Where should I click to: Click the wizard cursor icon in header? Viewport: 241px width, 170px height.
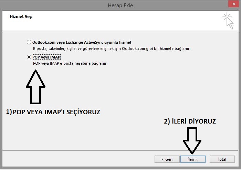click(x=228, y=21)
